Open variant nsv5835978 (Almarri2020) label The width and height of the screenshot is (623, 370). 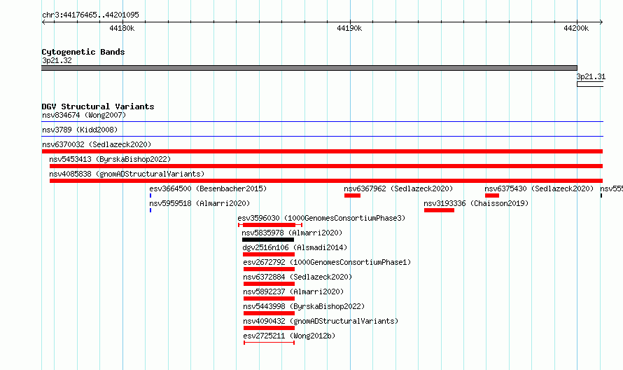tap(292, 233)
